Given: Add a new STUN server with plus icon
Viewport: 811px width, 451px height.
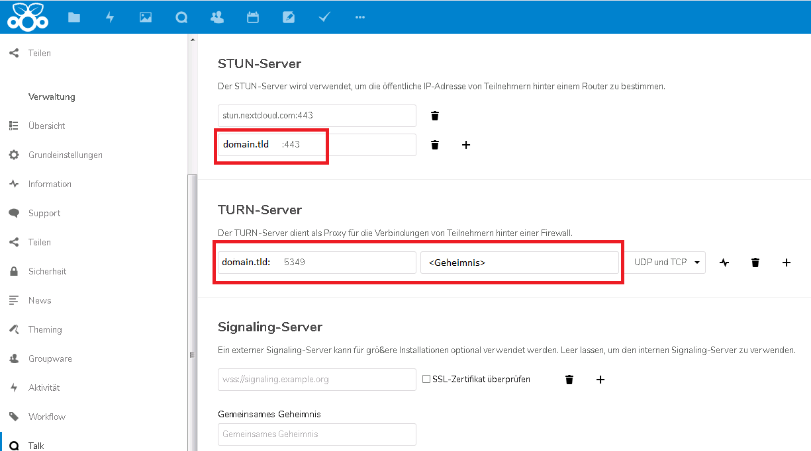Looking at the screenshot, I should 466,145.
